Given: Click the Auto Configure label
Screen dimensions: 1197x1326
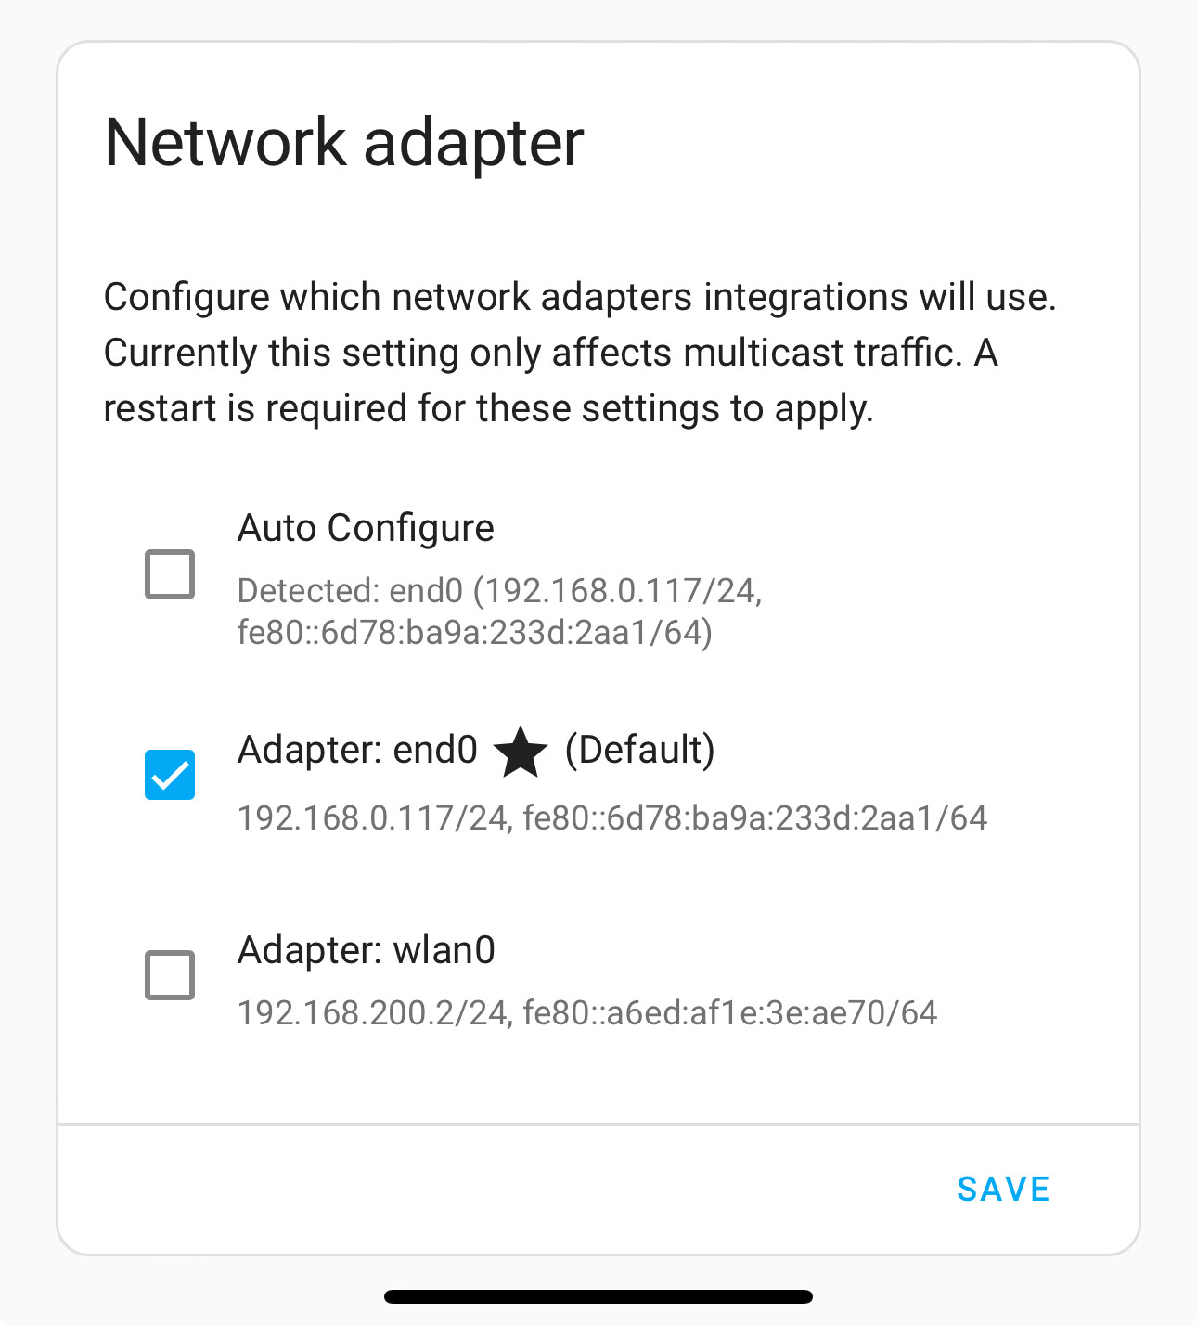Looking at the screenshot, I should pos(366,528).
